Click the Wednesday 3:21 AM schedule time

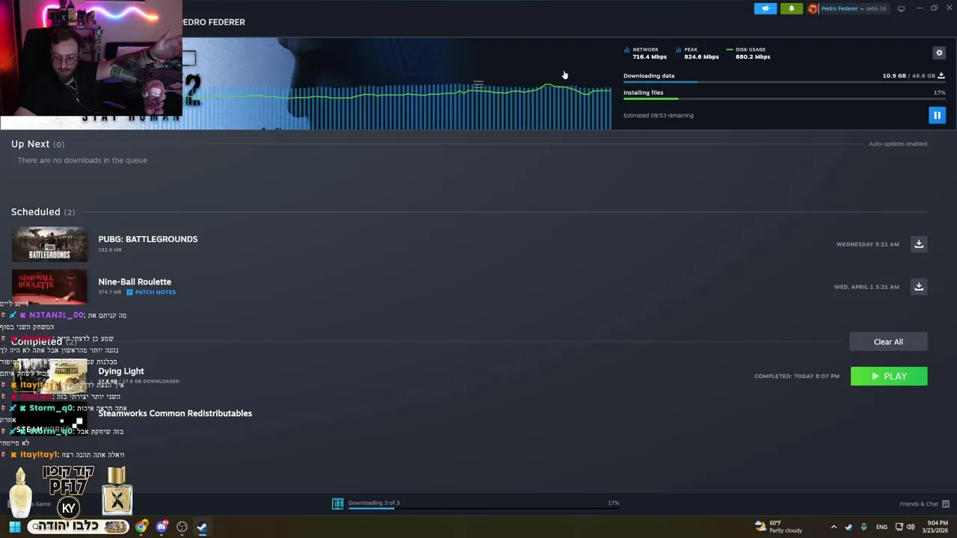867,244
